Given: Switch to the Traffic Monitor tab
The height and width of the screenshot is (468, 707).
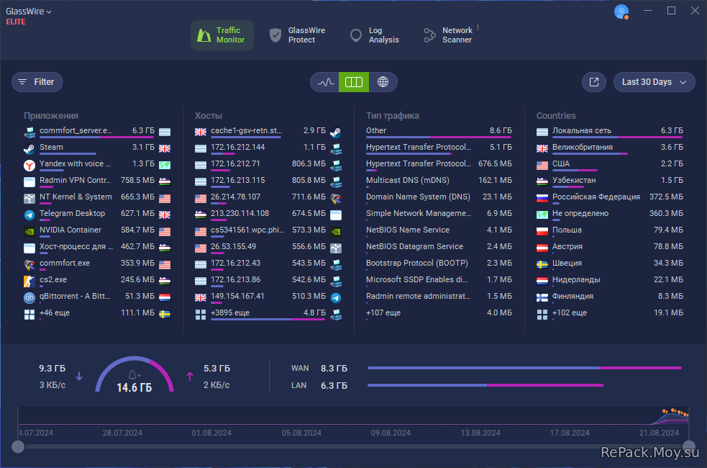Looking at the screenshot, I should tap(222, 35).
